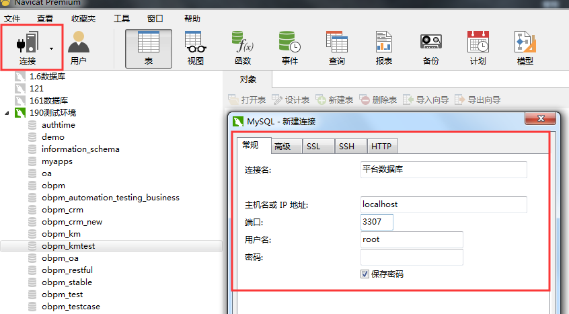Open the 收藏夹 menu
Image resolution: width=569 pixels, height=314 pixels.
point(83,19)
